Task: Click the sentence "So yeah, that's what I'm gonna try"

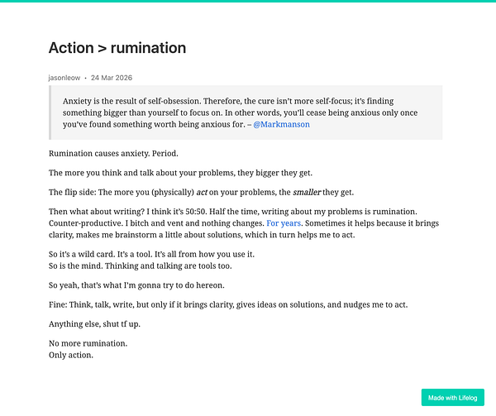Action: tap(136, 285)
